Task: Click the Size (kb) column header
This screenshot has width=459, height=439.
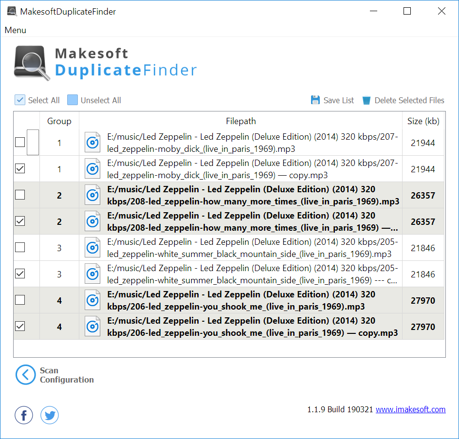Action: pyautogui.click(x=422, y=121)
